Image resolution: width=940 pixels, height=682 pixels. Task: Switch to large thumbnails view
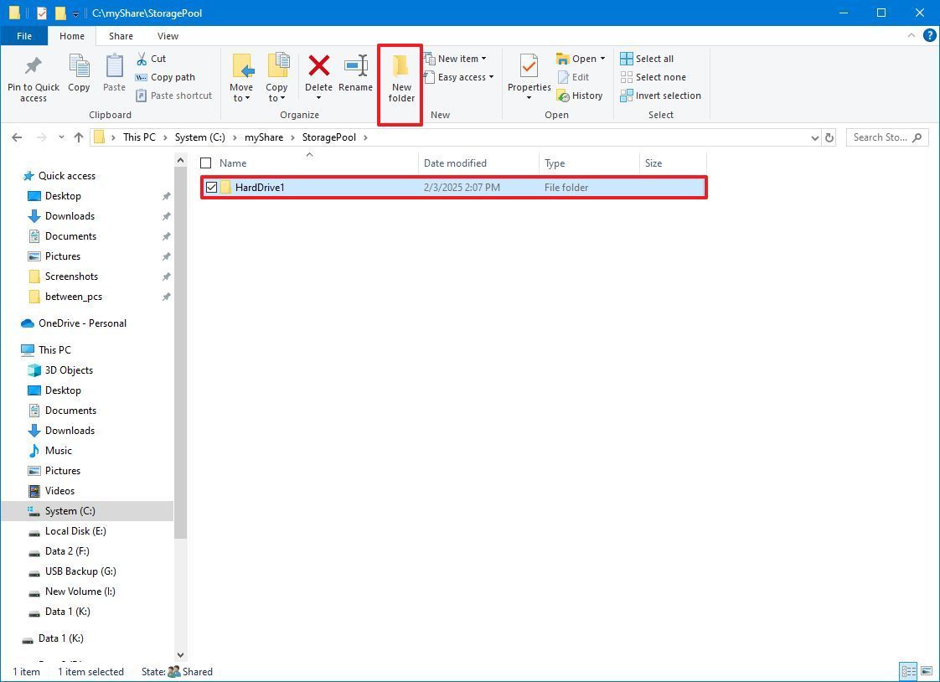927,671
